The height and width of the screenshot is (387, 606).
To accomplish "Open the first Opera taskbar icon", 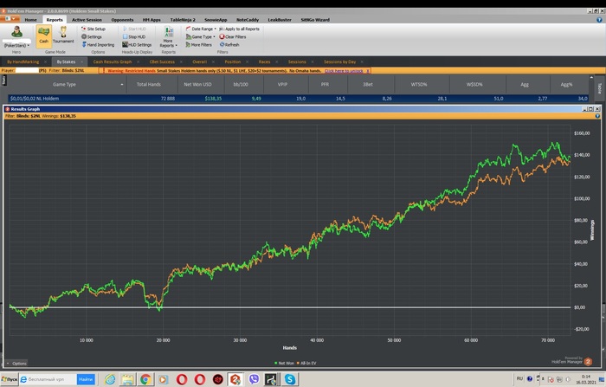I will click(x=182, y=379).
